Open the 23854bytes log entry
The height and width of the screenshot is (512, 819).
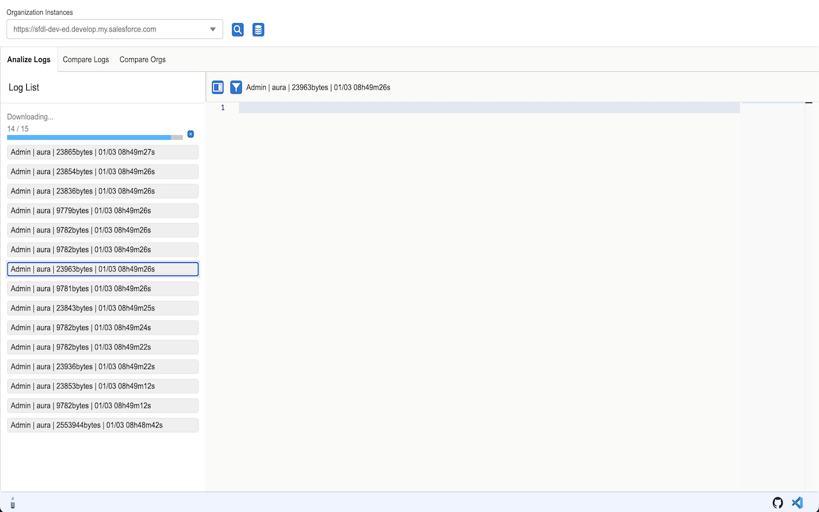point(103,172)
